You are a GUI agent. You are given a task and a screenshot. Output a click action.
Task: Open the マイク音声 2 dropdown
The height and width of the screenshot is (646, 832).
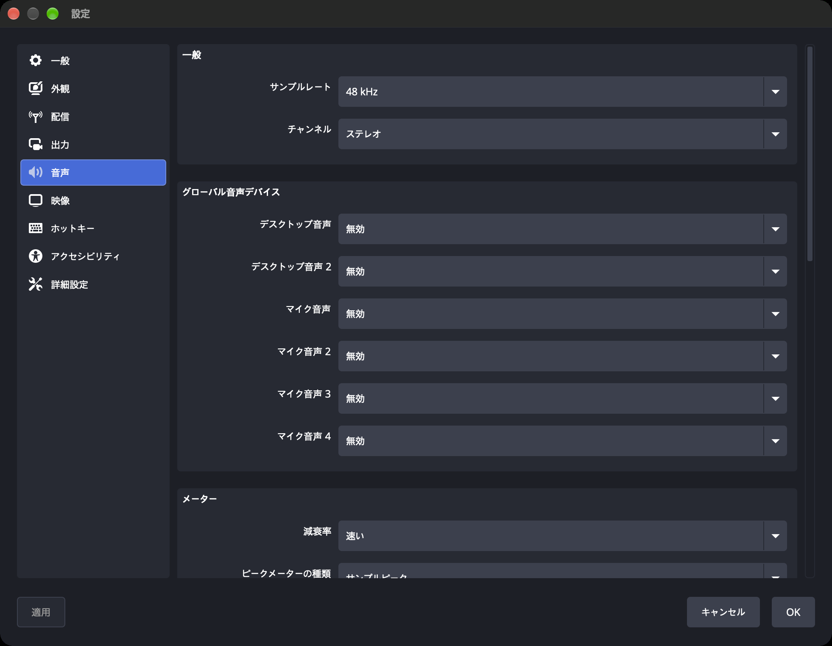(562, 356)
